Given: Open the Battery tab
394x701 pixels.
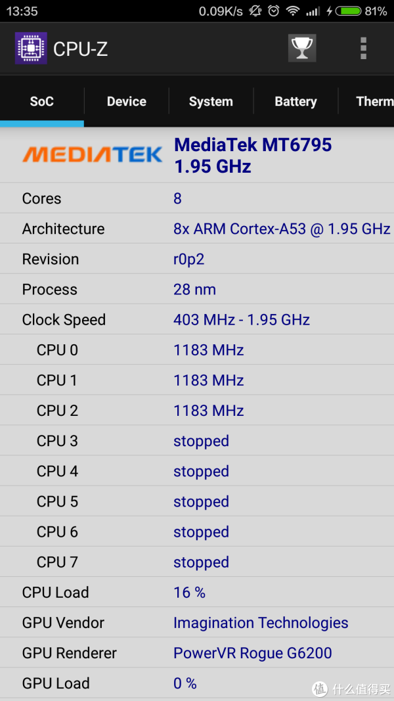Looking at the screenshot, I should click(x=295, y=101).
